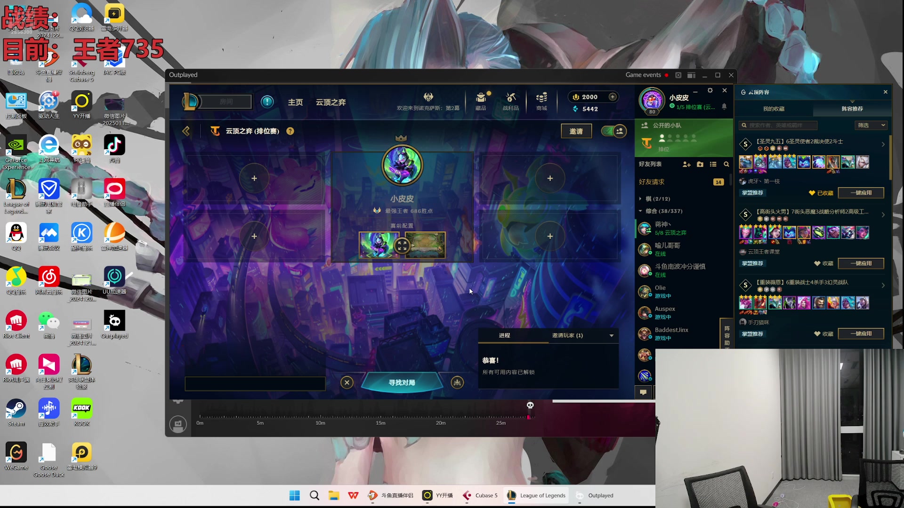Click the top-left empty player slot plus
This screenshot has height=508, width=904.
click(x=254, y=178)
